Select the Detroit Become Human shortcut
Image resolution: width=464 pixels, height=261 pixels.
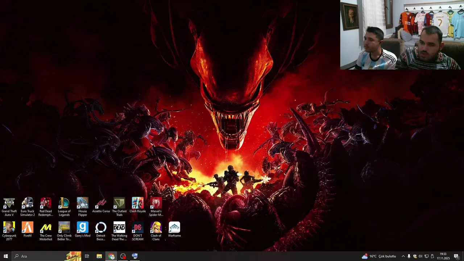point(101,231)
